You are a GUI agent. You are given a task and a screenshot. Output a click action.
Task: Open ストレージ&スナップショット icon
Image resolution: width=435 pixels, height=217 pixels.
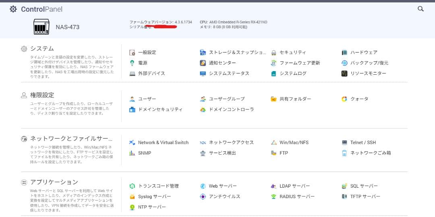[x=203, y=53]
